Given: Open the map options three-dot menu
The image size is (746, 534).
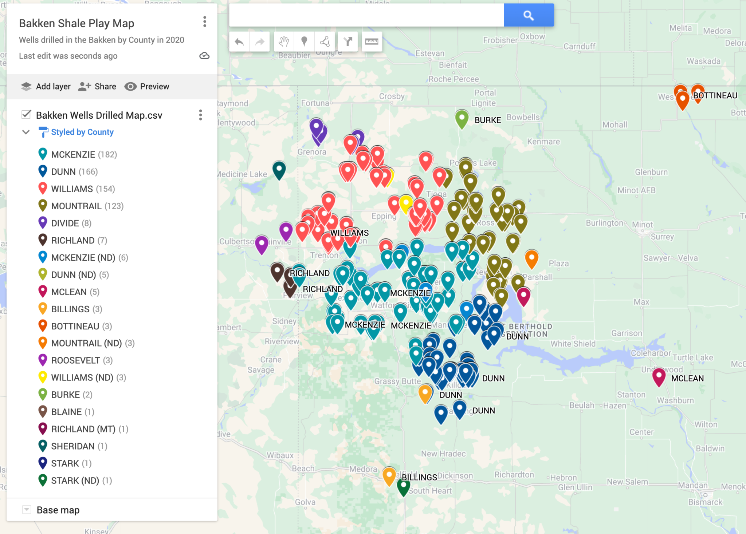Looking at the screenshot, I should pyautogui.click(x=205, y=22).
